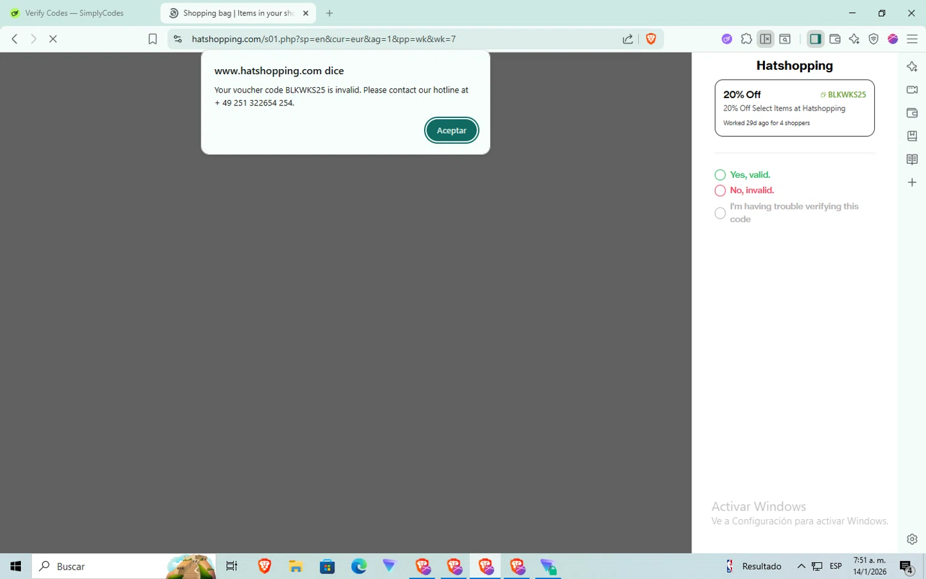Viewport: 926px width, 579px height.
Task: Open a new browser tab with the plus button
Action: [x=330, y=13]
